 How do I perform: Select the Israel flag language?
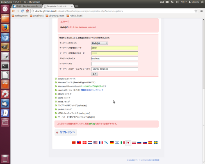(117, 143)
